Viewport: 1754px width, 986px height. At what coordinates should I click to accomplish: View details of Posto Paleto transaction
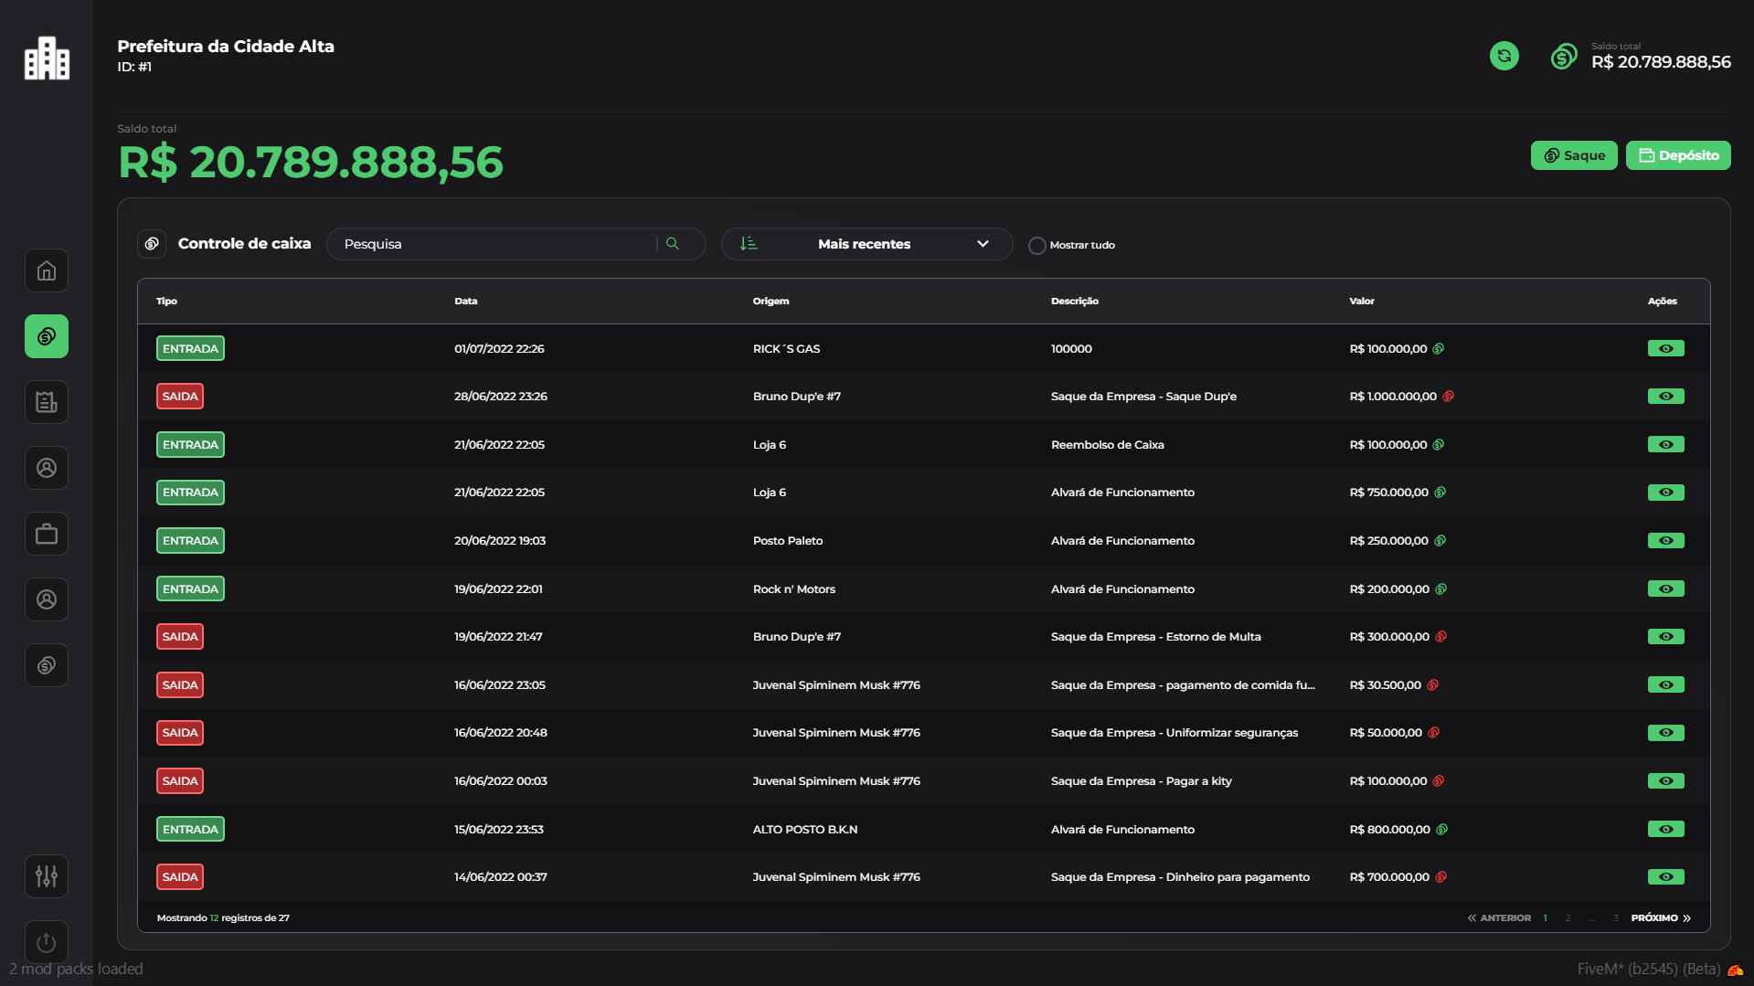click(x=1665, y=541)
